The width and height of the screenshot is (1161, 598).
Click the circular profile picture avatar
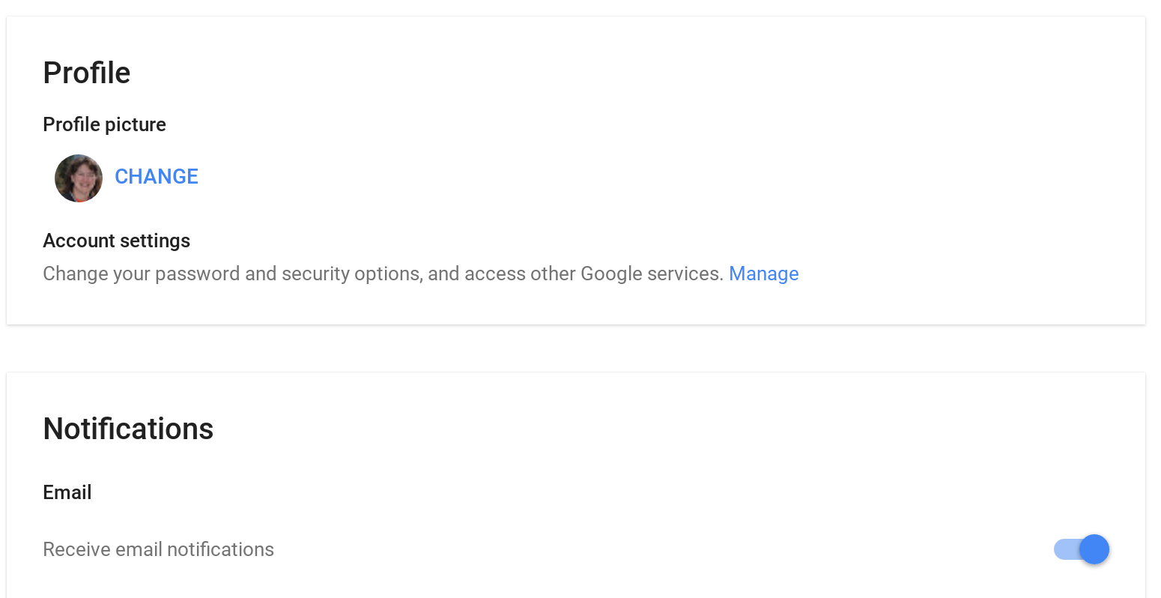coord(79,178)
